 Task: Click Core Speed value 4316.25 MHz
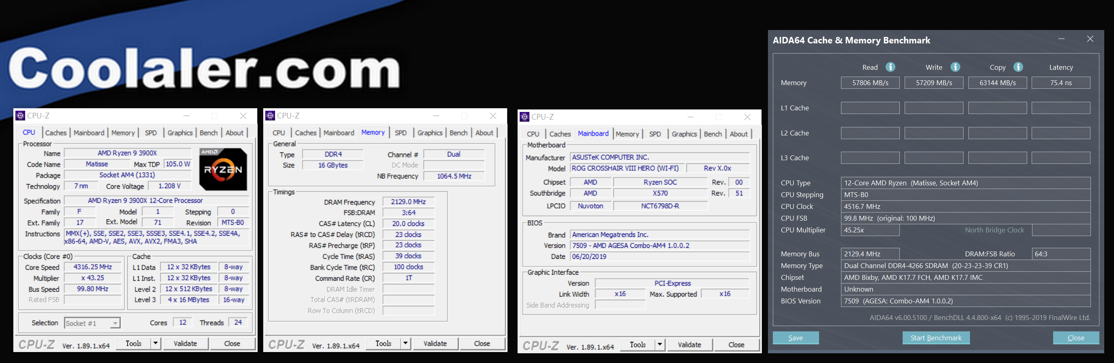(92, 267)
